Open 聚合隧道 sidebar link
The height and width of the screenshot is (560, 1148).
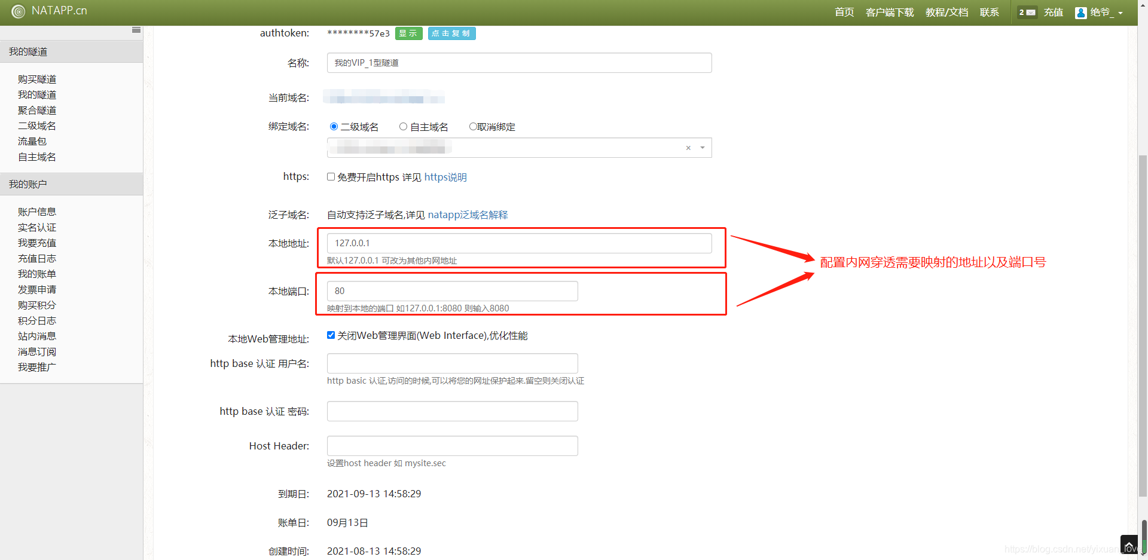(37, 111)
